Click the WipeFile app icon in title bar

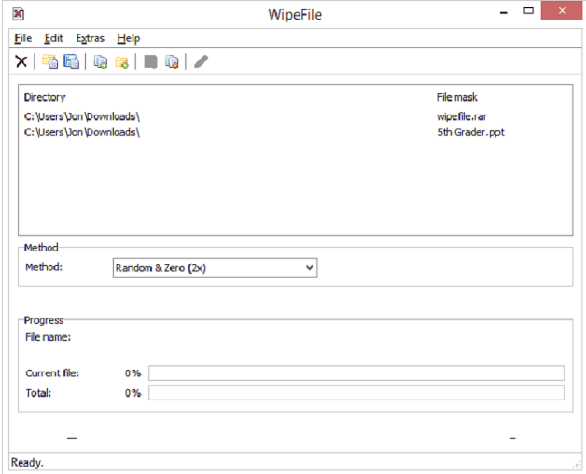click(x=18, y=14)
